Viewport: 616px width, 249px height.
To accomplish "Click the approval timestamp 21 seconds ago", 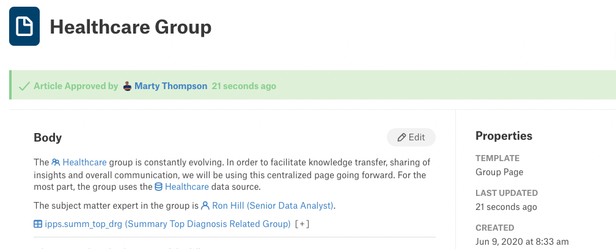I will (x=244, y=86).
